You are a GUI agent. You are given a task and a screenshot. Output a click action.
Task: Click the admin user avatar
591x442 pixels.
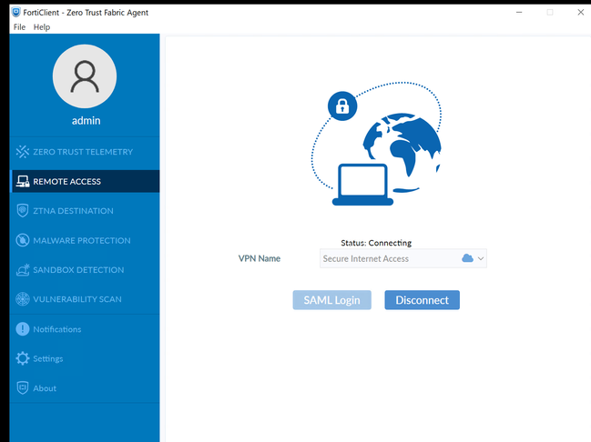coord(85,76)
